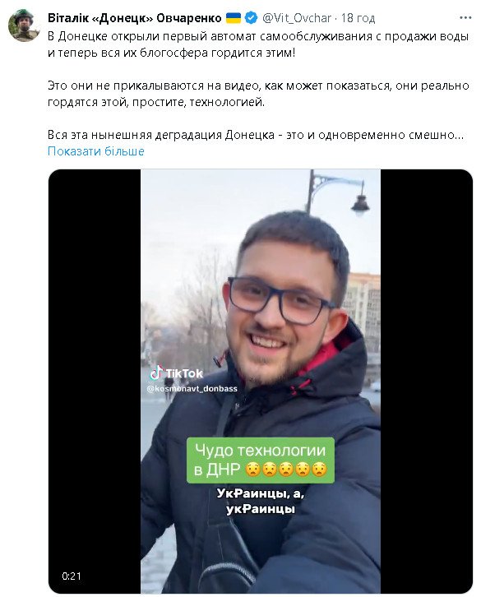Click the tweet's first paragraph about Донецке
Image resolution: width=481 pixels, height=597 pixels.
[258, 44]
